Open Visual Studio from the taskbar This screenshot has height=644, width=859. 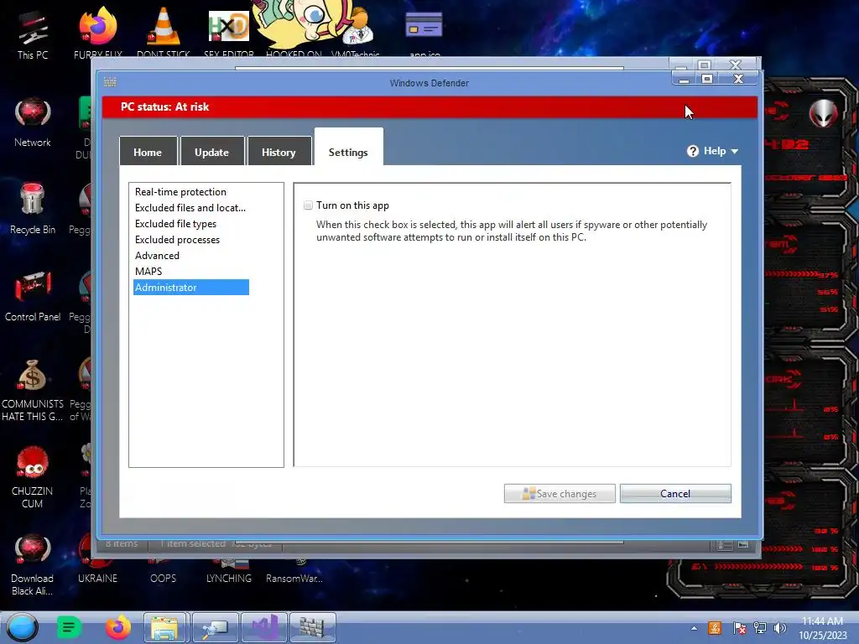(264, 627)
